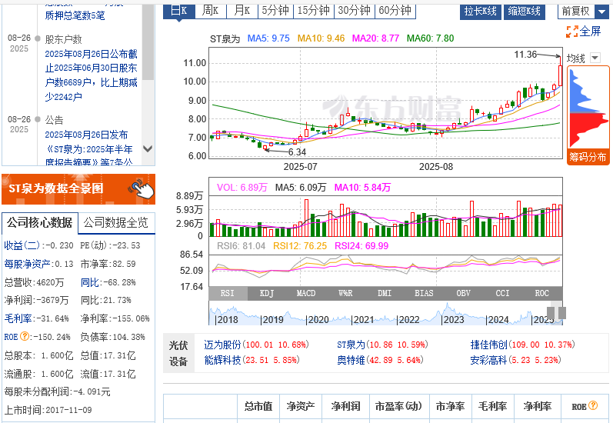Image resolution: width=613 pixels, height=423 pixels.
Task: Click the 收益(二) link
Action: [x=22, y=245]
